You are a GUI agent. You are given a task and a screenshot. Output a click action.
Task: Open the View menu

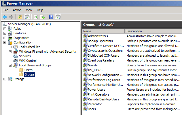(29, 10)
